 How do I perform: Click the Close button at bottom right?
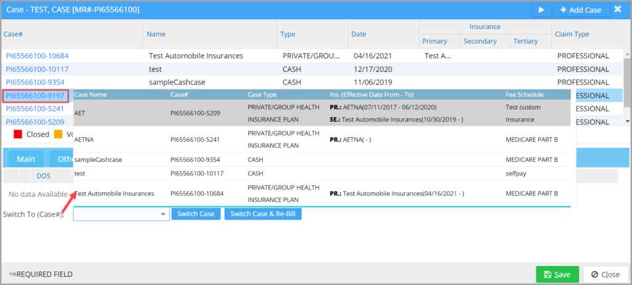click(605, 275)
